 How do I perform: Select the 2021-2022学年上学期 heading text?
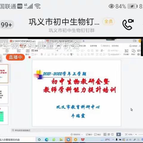point(65,74)
